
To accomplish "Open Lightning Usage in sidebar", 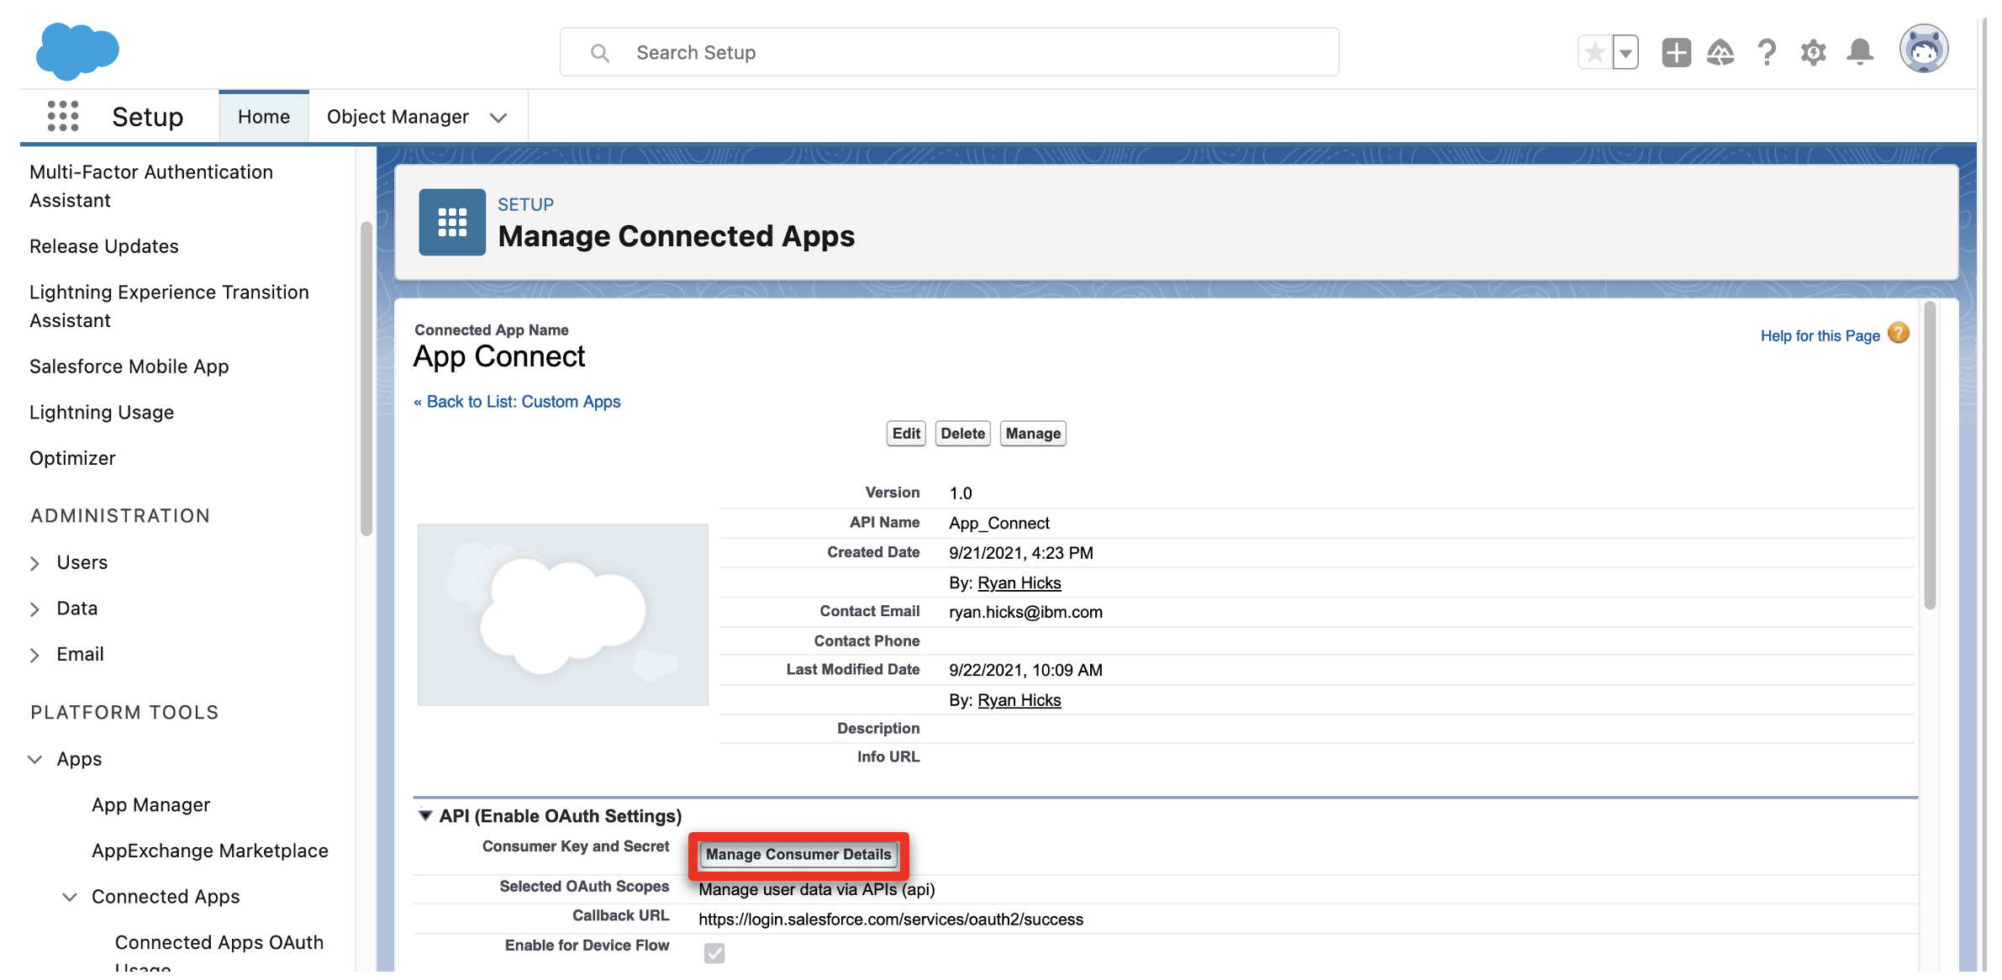I will (102, 412).
